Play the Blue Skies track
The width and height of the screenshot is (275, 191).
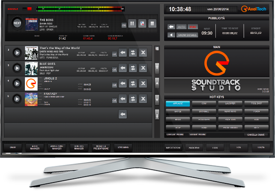point(17,68)
